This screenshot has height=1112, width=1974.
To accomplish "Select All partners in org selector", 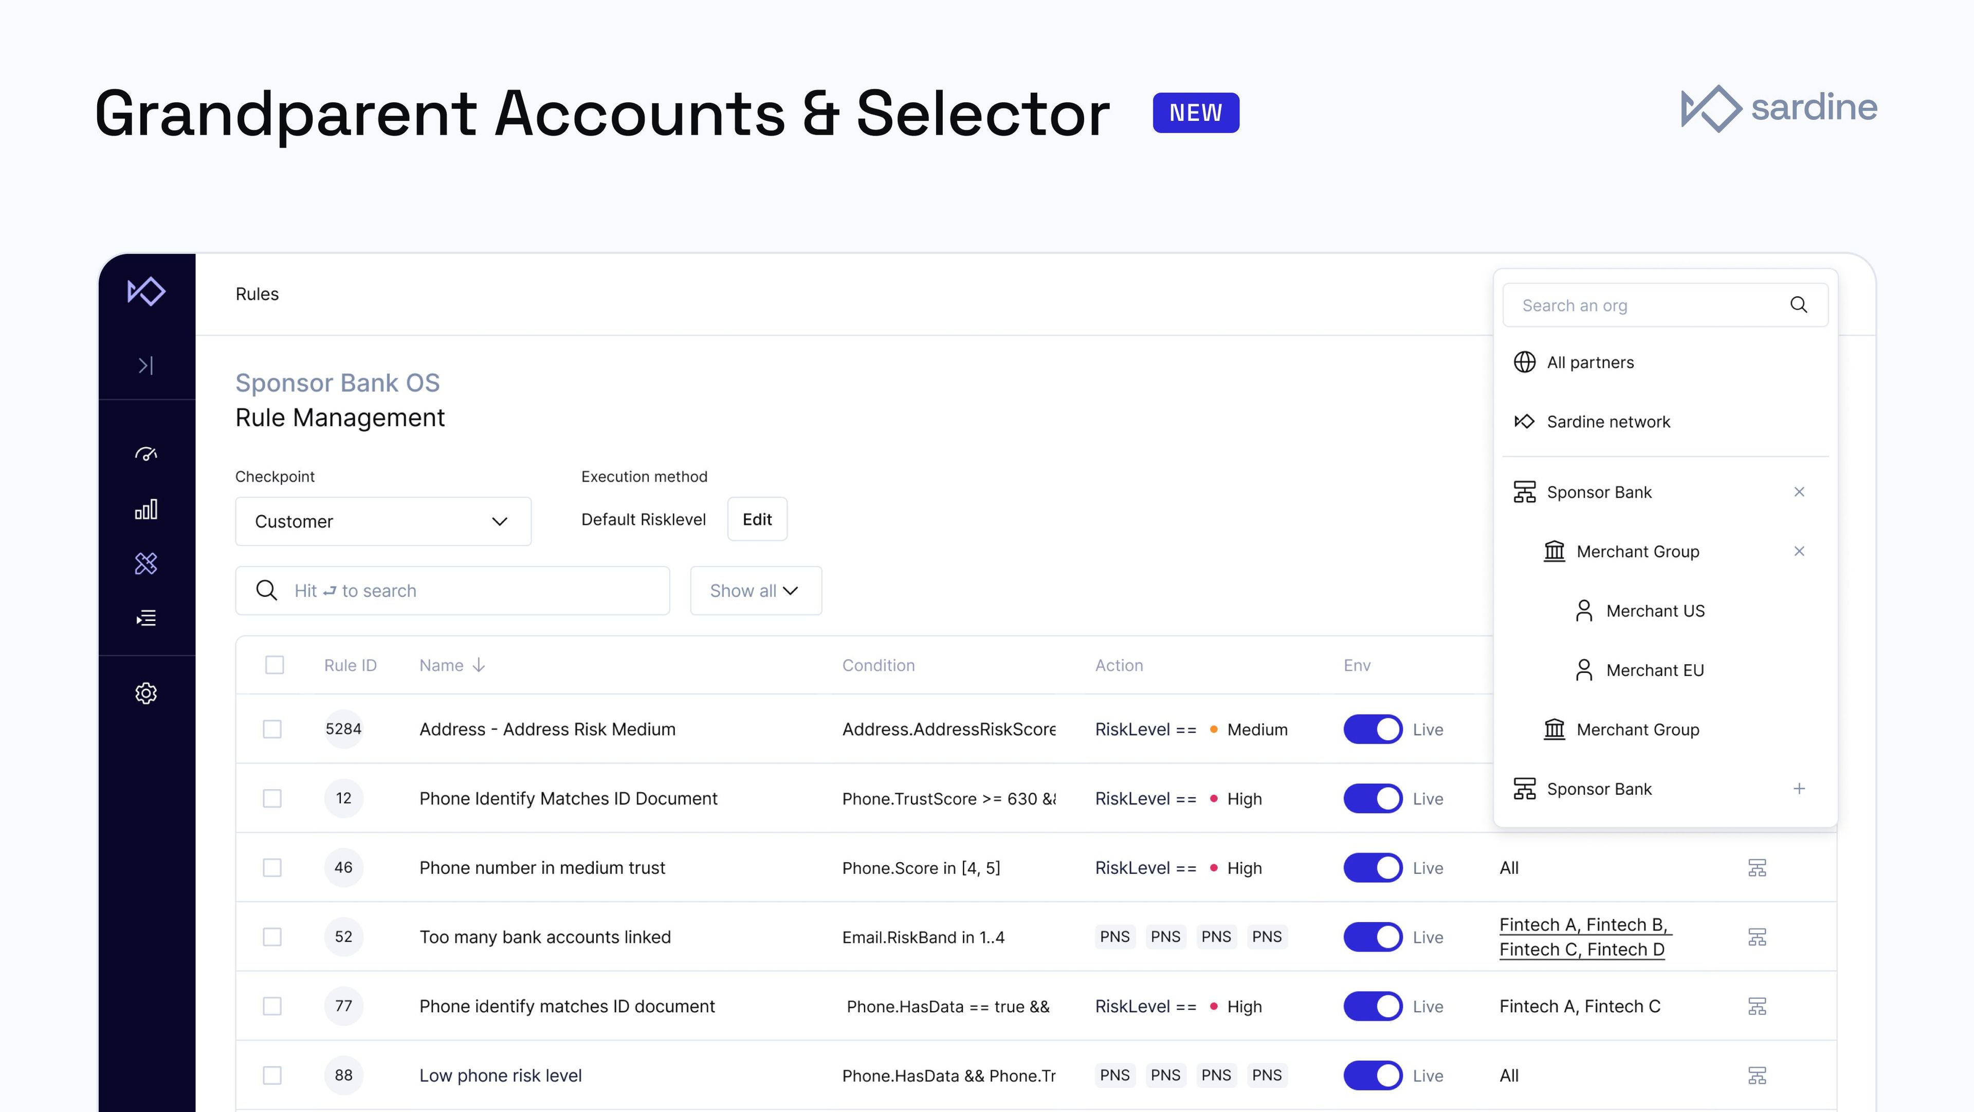I will (x=1590, y=362).
